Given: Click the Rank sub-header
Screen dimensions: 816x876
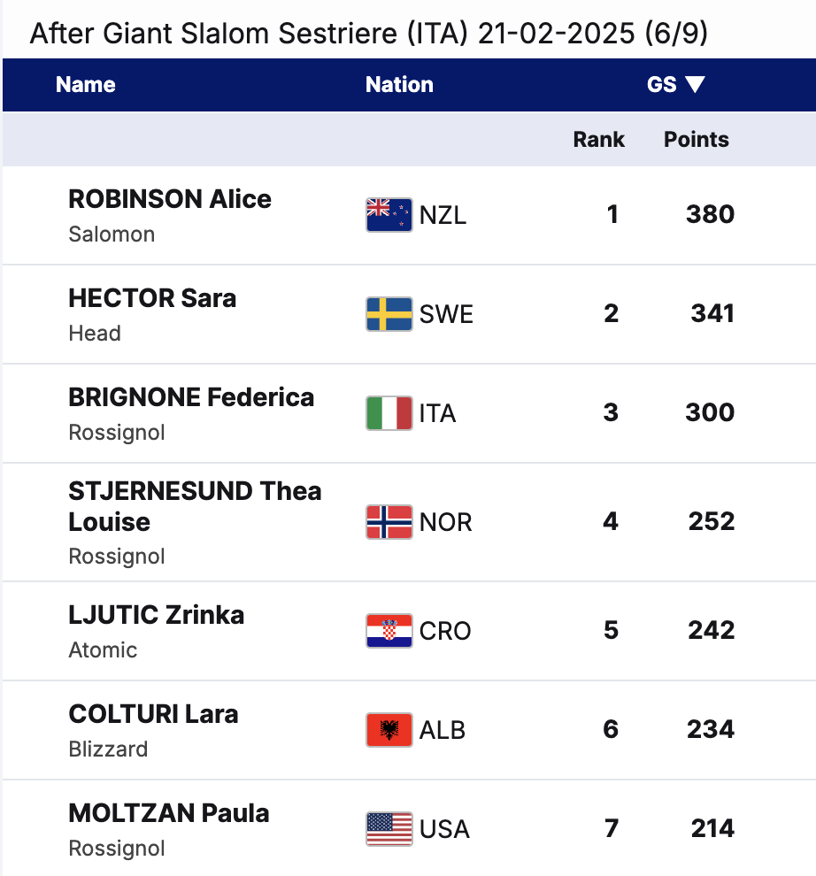Looking at the screenshot, I should pos(598,140).
